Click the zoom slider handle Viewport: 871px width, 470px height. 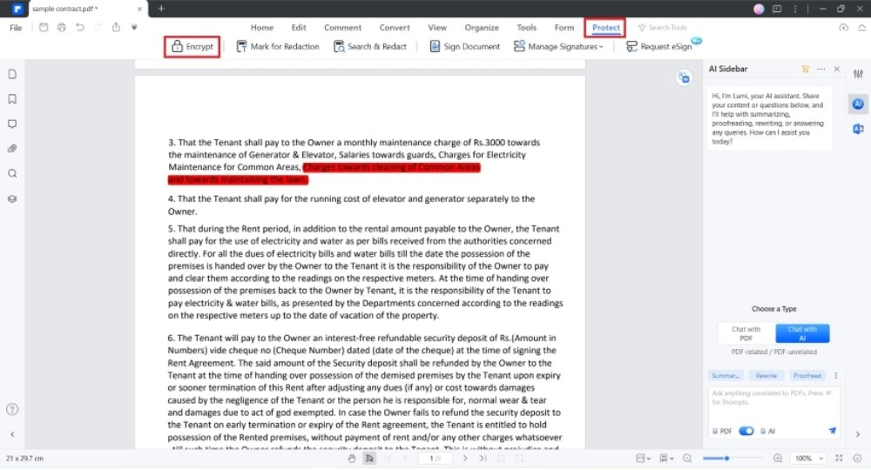pyautogui.click(x=726, y=459)
